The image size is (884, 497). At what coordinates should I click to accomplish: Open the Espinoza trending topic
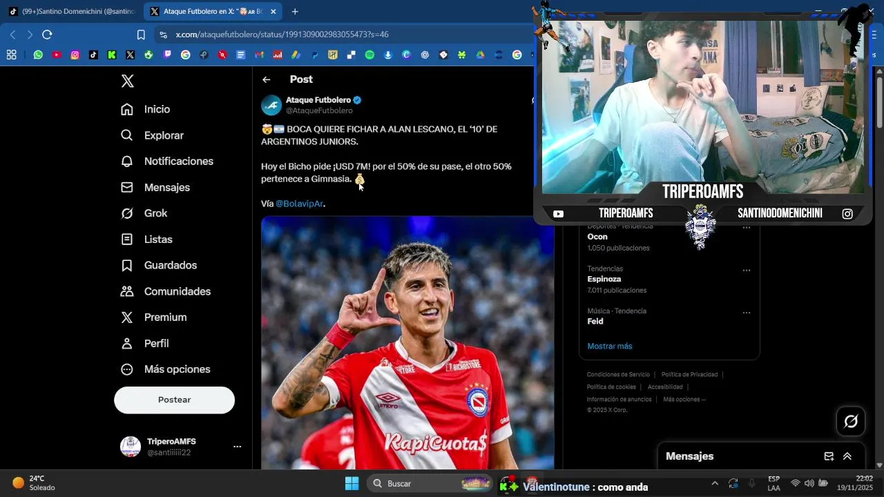[604, 279]
